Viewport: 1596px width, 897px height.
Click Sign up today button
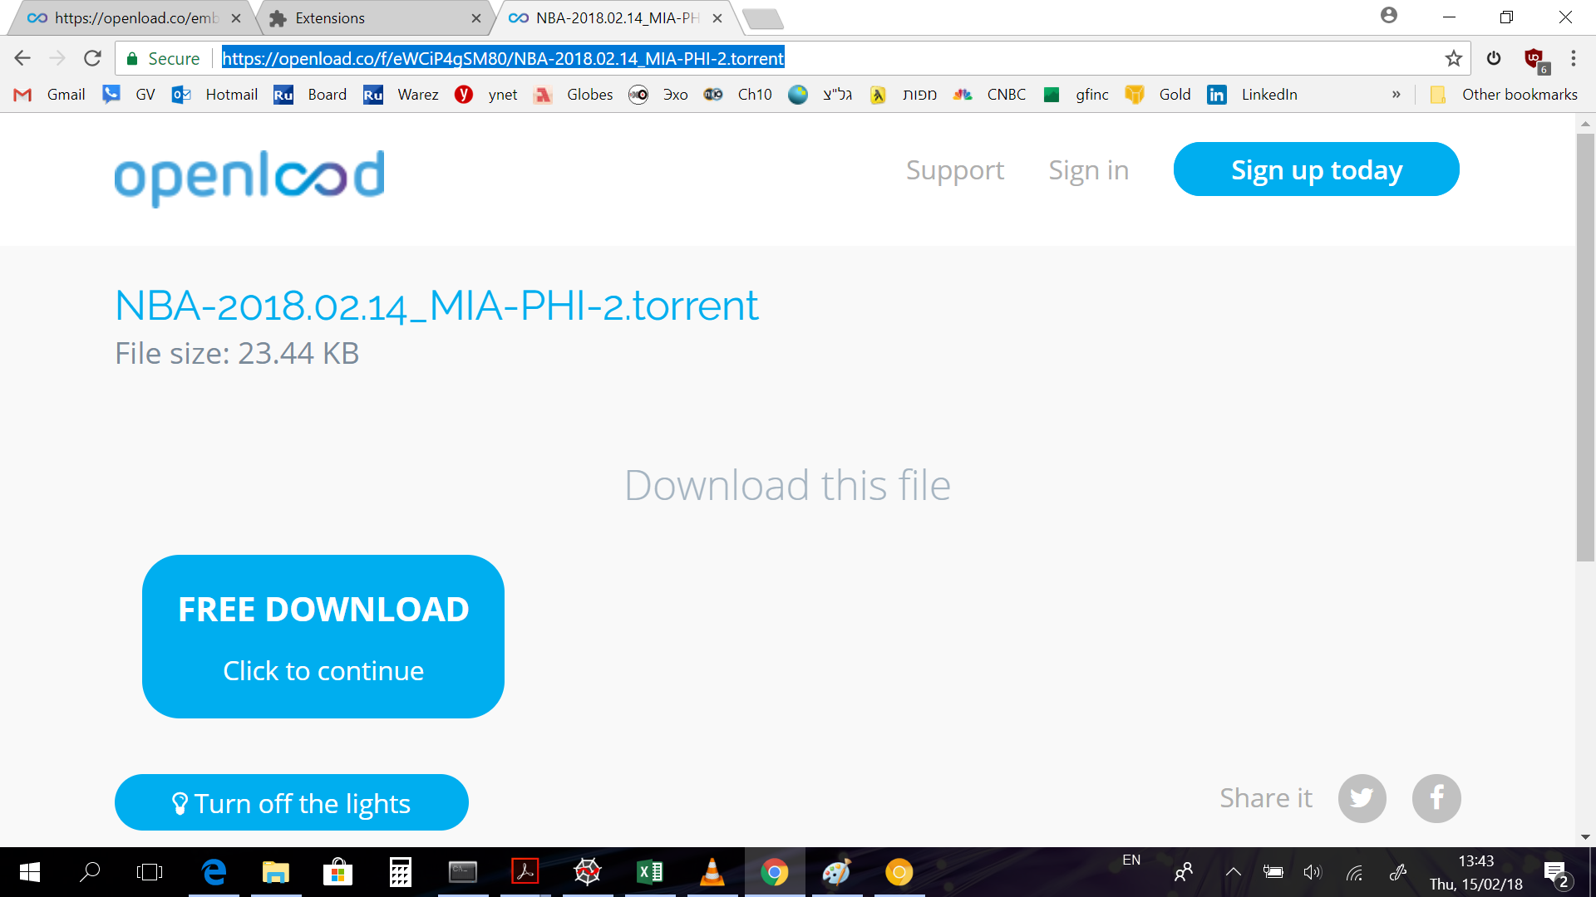coord(1317,169)
